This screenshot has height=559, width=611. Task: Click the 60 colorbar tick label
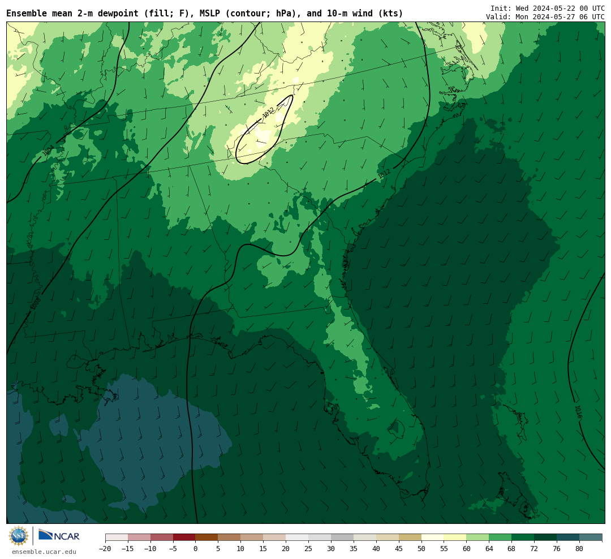point(466,549)
